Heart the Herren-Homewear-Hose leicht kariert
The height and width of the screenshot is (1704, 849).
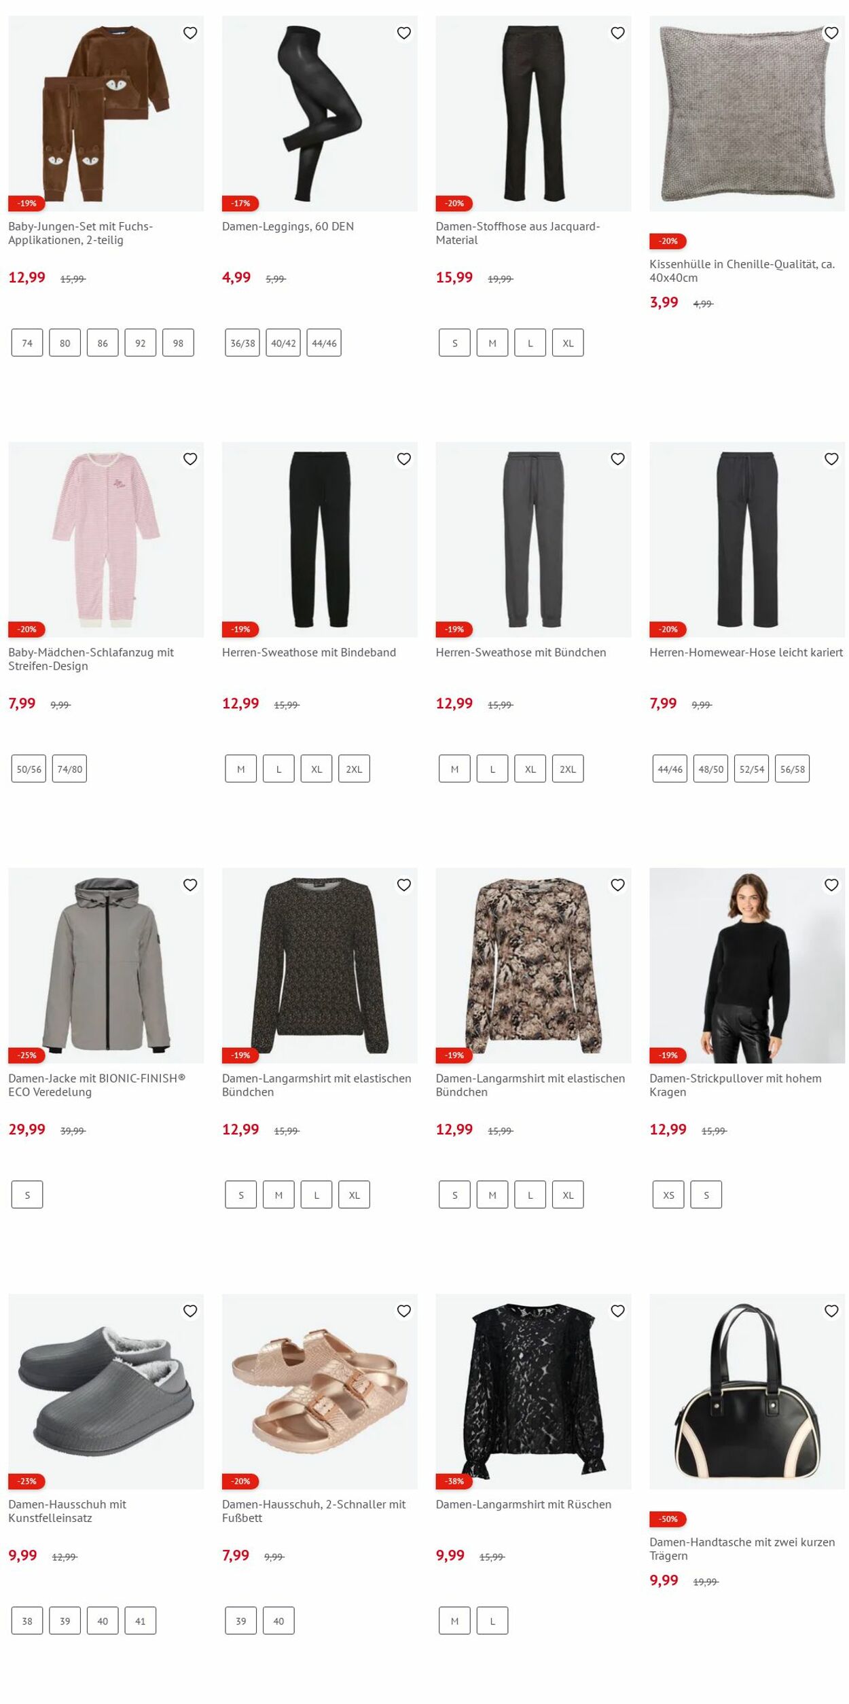831,459
